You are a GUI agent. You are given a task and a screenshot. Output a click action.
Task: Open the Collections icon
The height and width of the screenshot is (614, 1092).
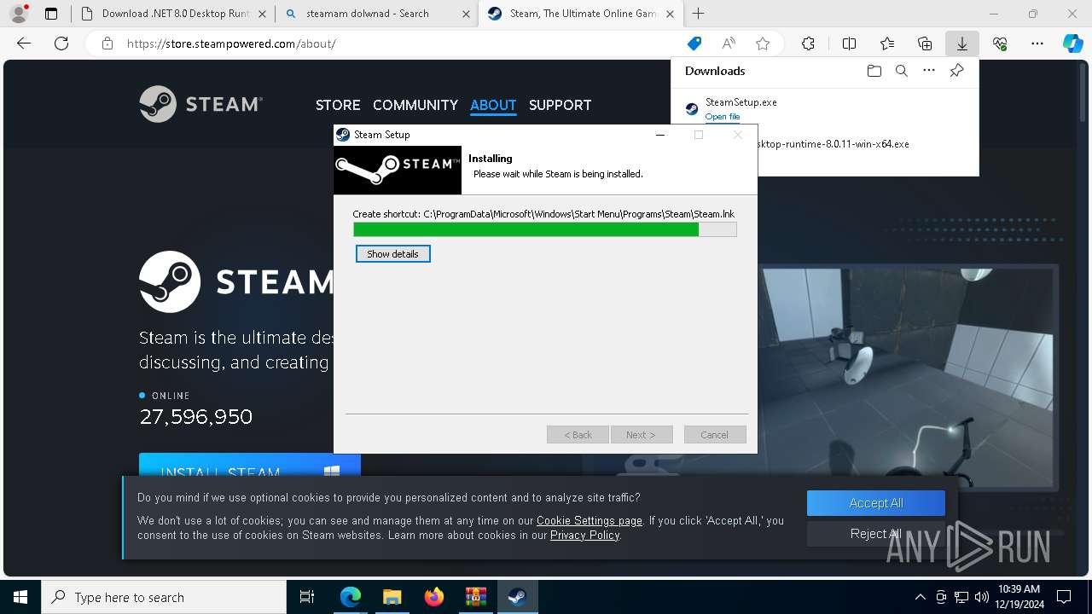[x=925, y=43]
